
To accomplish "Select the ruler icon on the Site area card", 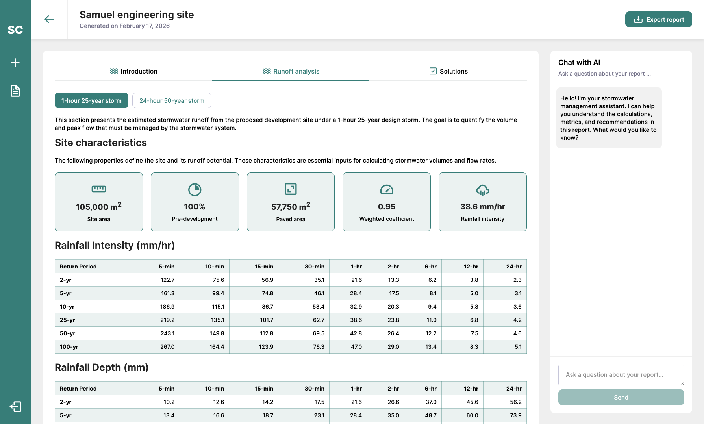I will coord(98,189).
